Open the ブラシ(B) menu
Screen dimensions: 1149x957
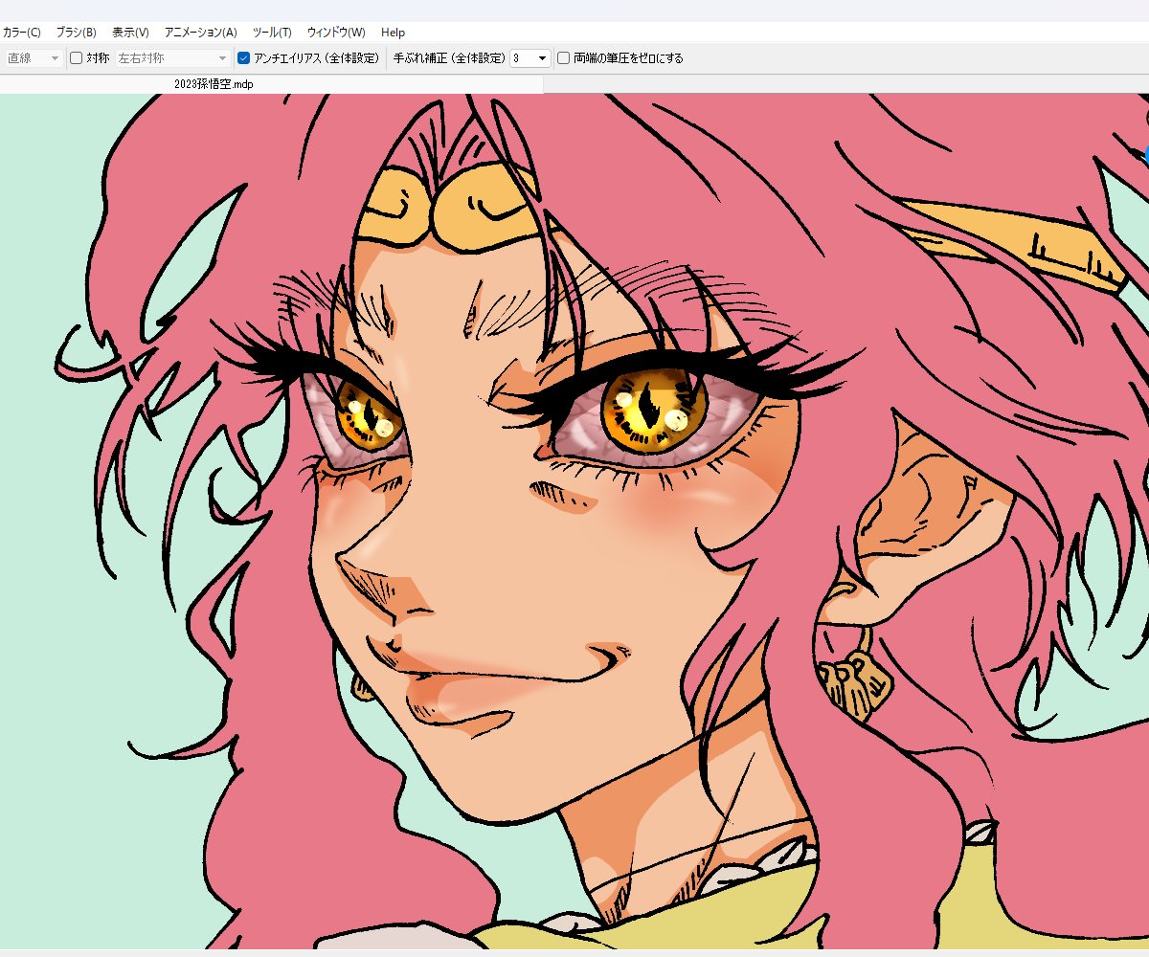click(76, 33)
